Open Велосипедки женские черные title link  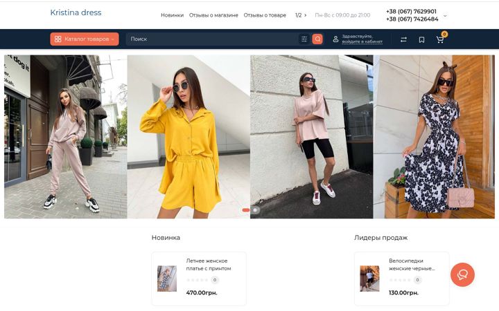pyautogui.click(x=412, y=265)
